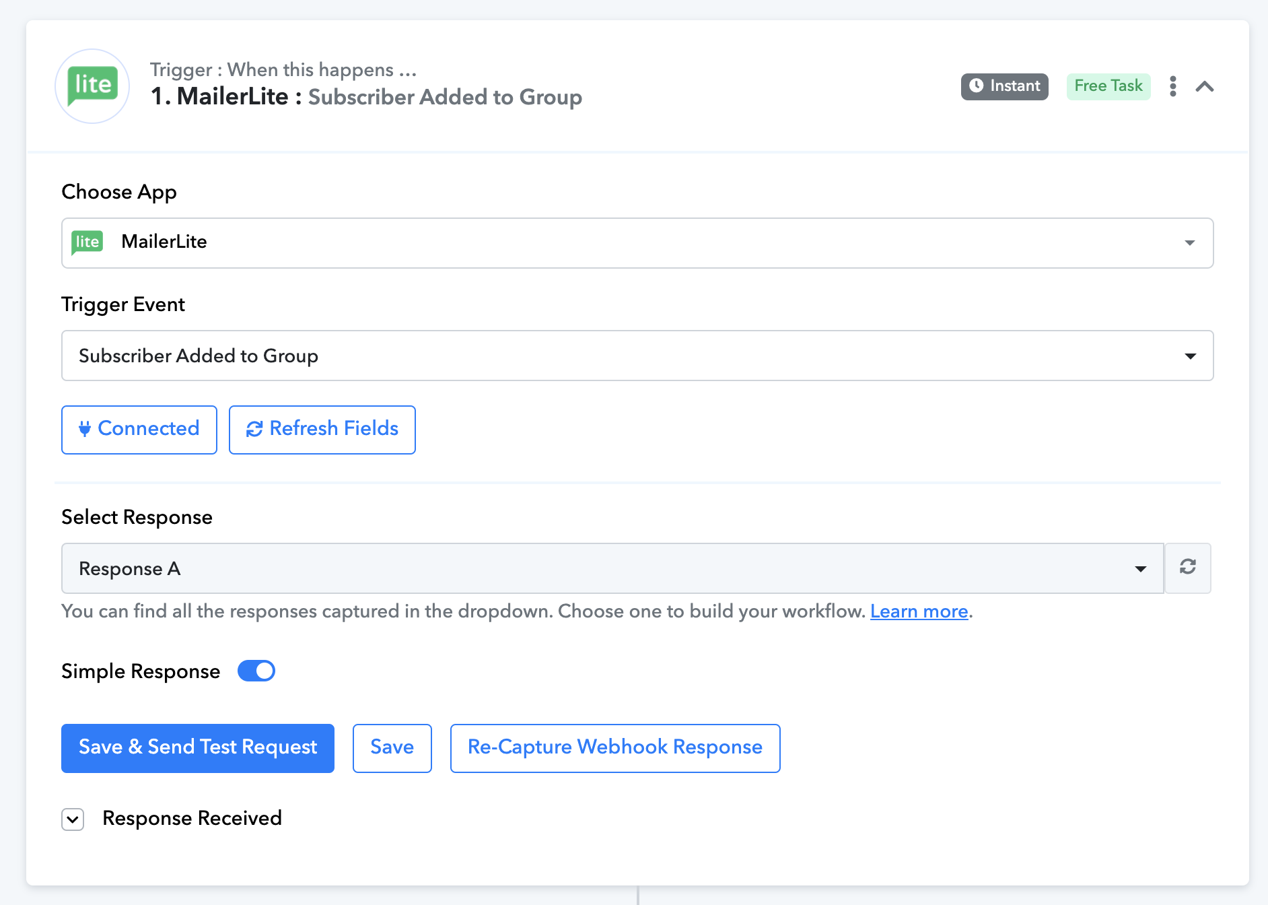Click Re-Capture Webhook Response button
The image size is (1268, 905).
[x=615, y=748]
